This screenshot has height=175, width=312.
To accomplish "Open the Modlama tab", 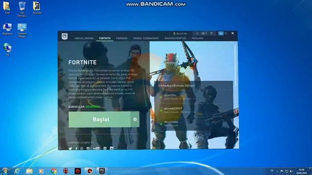I will pyautogui.click(x=197, y=38).
